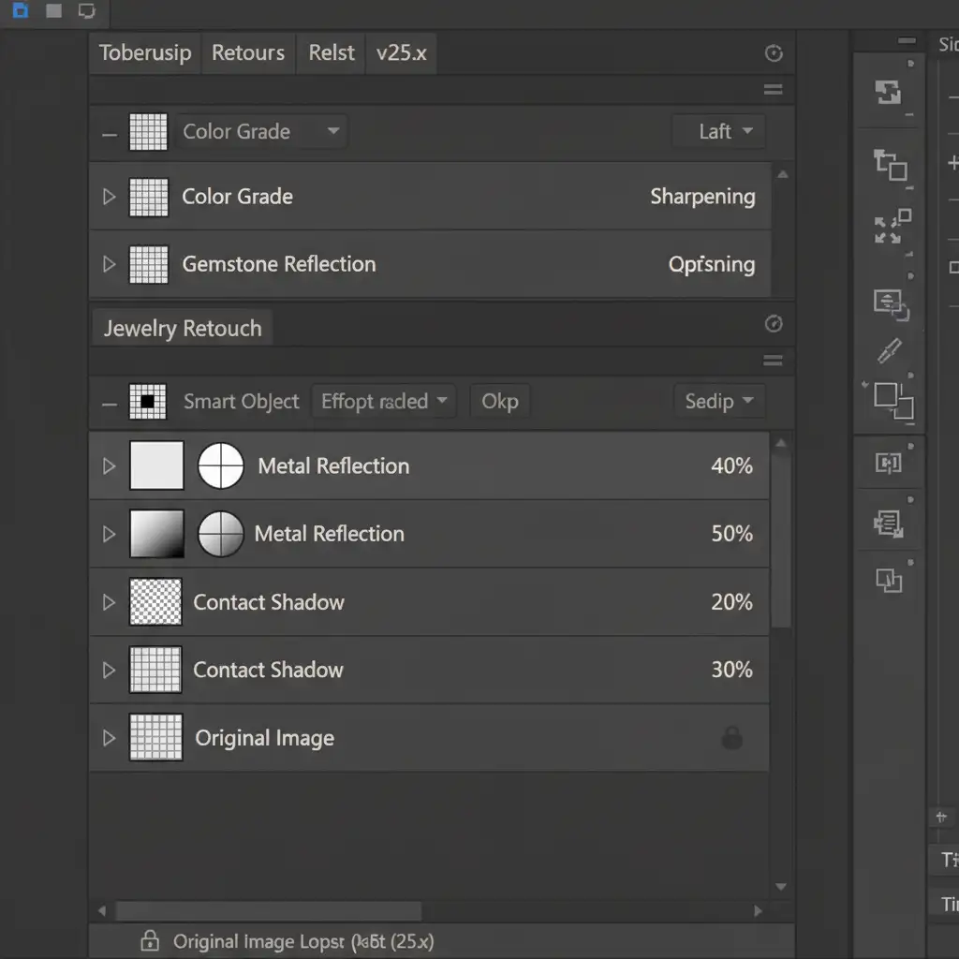Collapse the Smart Object group with minus button
The width and height of the screenshot is (959, 959).
point(110,403)
